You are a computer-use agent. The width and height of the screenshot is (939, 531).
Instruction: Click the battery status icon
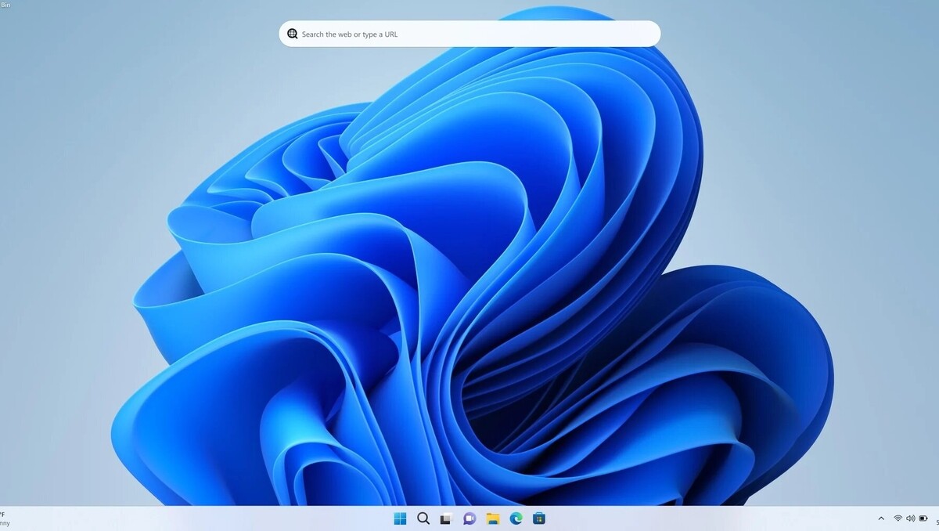tap(923, 518)
